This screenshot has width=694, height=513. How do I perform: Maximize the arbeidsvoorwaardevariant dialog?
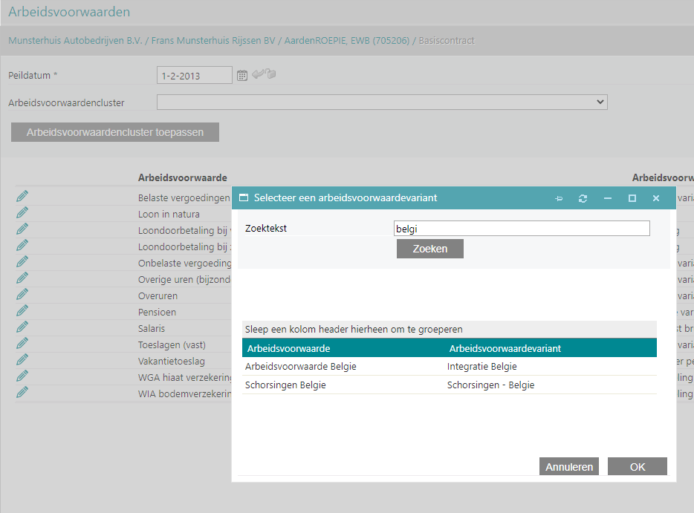pos(632,198)
